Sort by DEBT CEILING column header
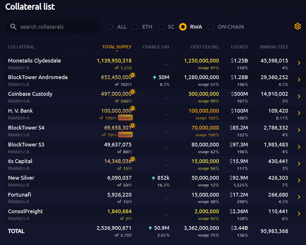 (x=204, y=47)
